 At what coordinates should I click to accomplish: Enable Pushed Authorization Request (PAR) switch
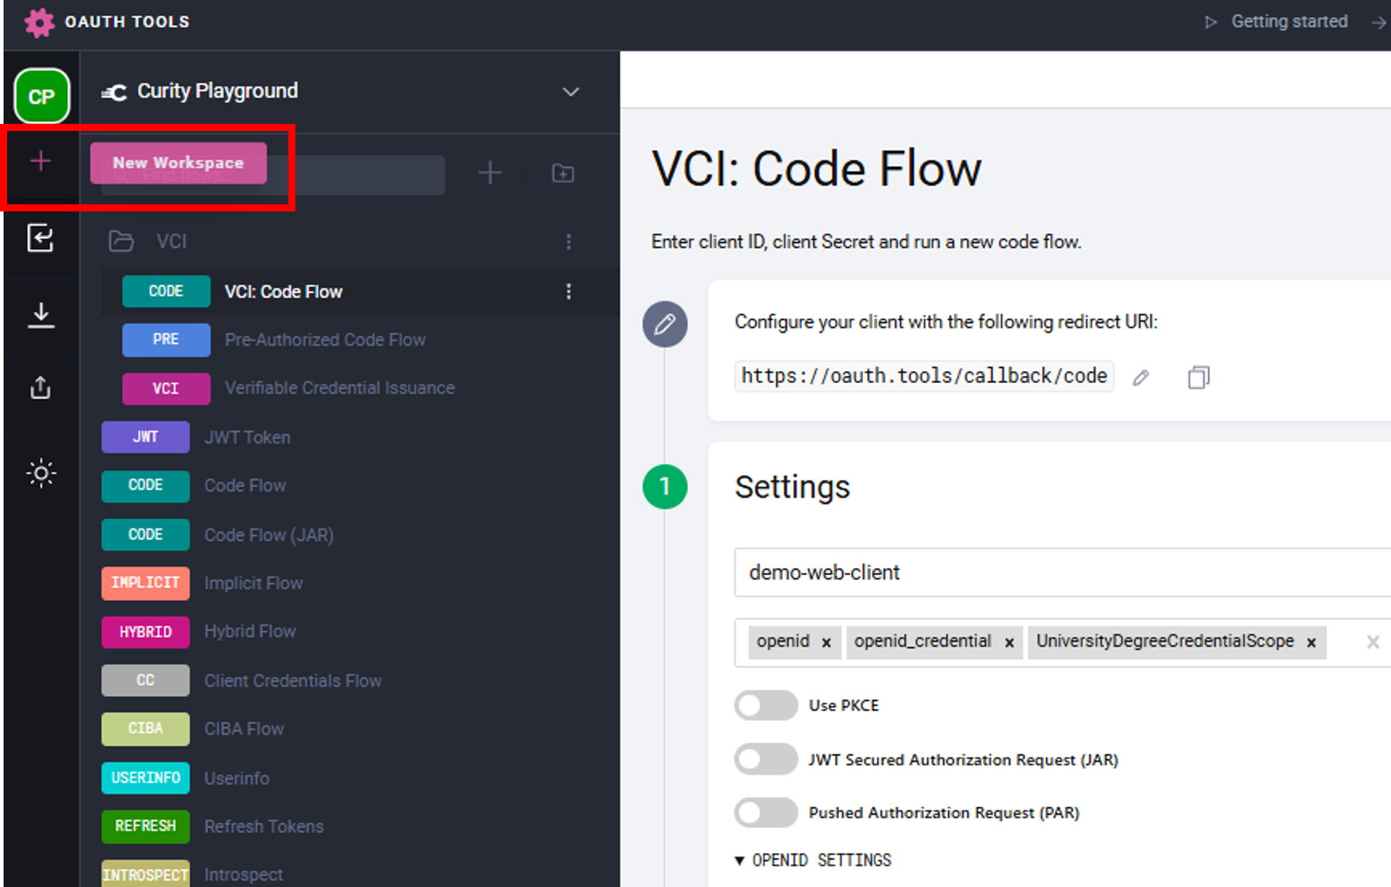(766, 812)
